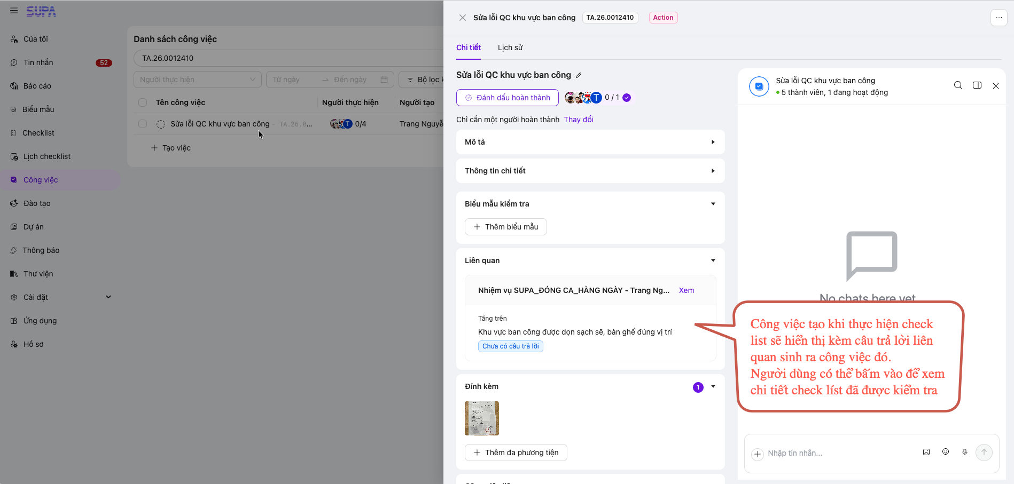The width and height of the screenshot is (1014, 484).
Task: Collapse Biểu mẫu kiểm tra section
Action: [713, 204]
